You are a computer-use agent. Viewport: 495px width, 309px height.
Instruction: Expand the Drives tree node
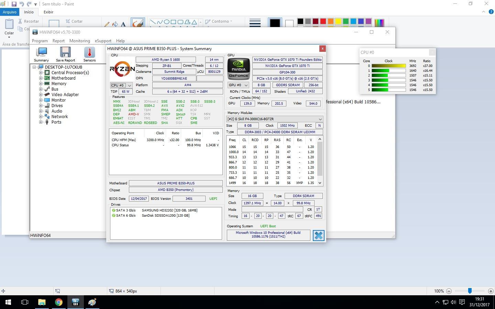tap(41, 105)
